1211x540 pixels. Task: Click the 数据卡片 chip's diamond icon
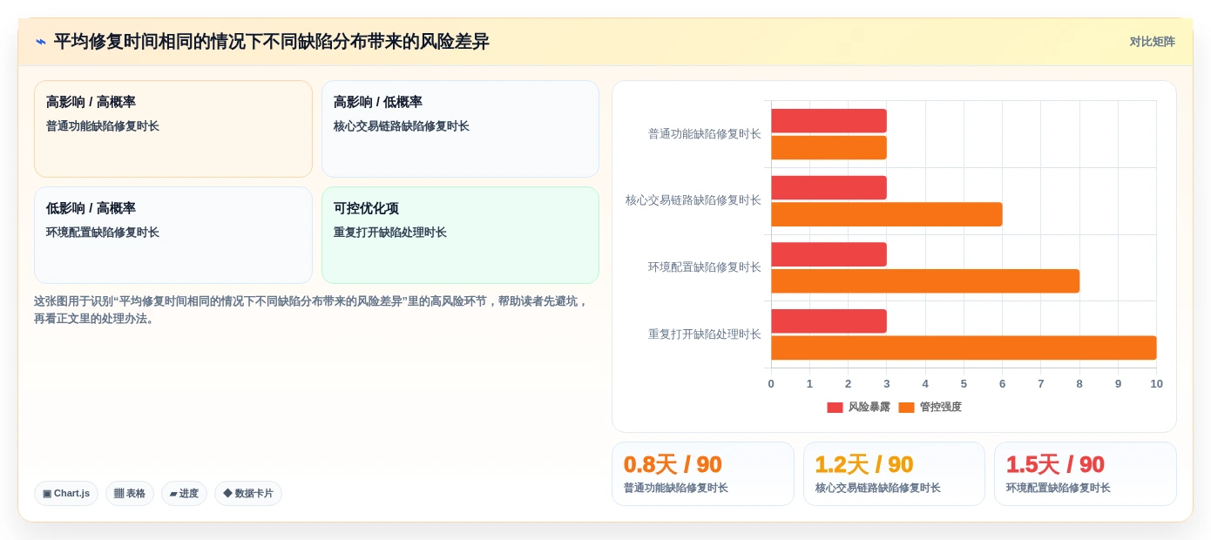227,494
